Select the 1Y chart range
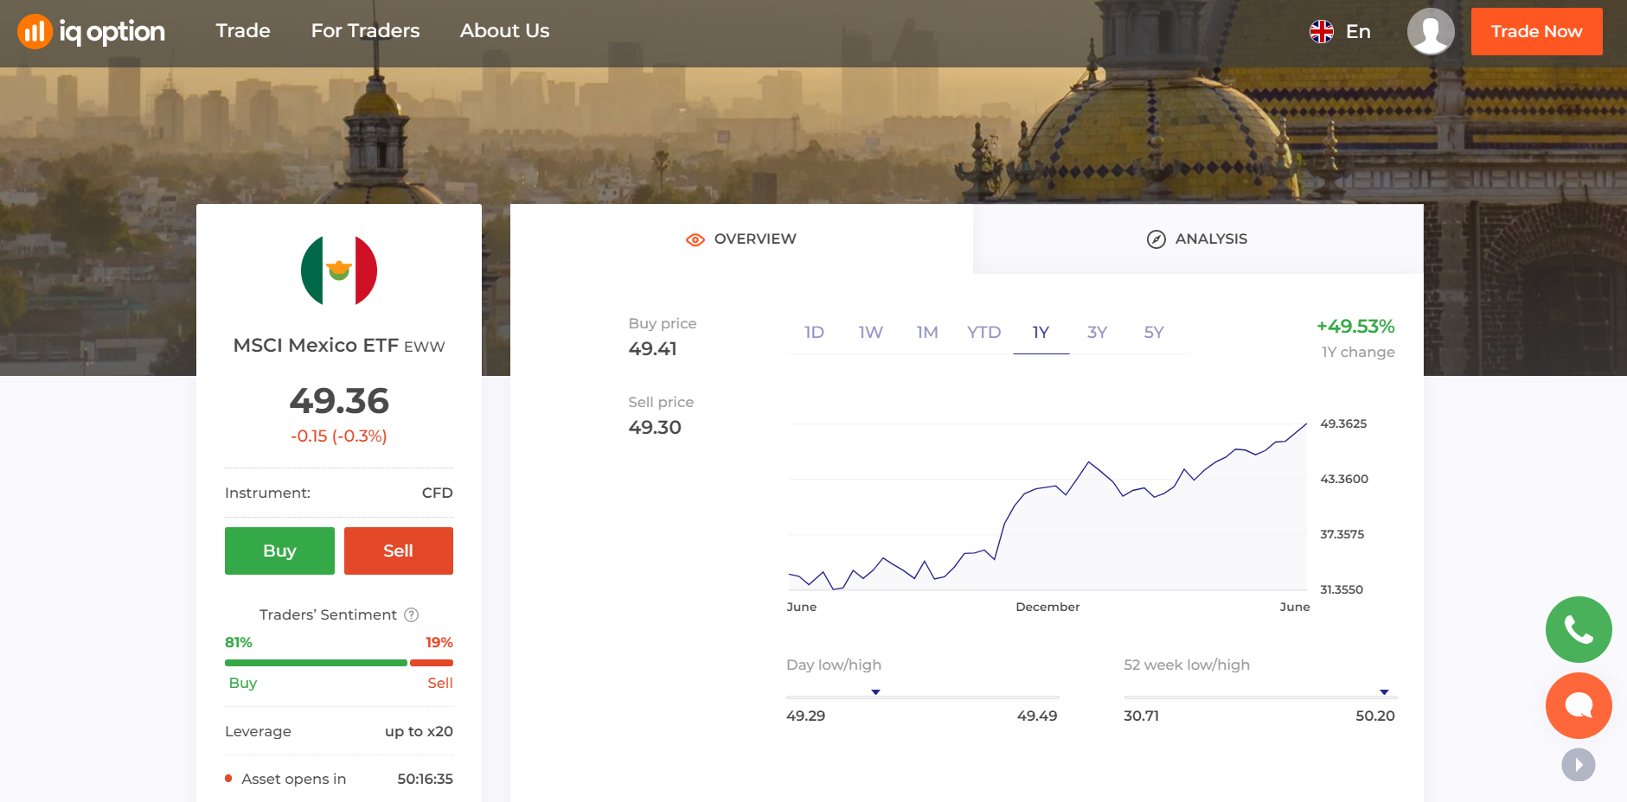1627x802 pixels. point(1041,333)
